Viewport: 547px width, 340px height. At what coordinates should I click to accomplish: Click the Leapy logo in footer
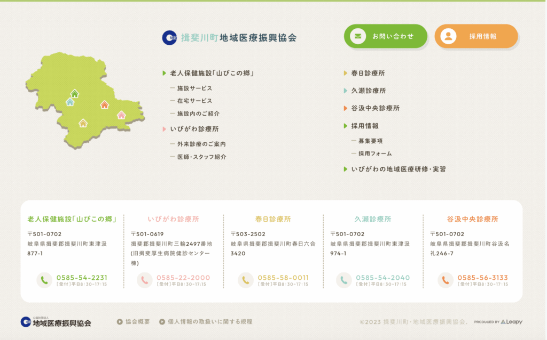point(511,322)
